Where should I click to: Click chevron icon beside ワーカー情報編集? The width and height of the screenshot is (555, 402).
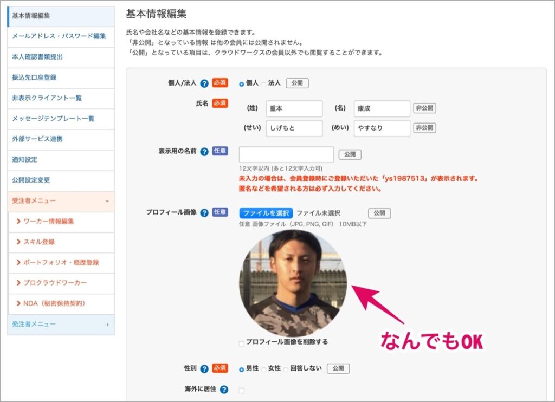[18, 221]
